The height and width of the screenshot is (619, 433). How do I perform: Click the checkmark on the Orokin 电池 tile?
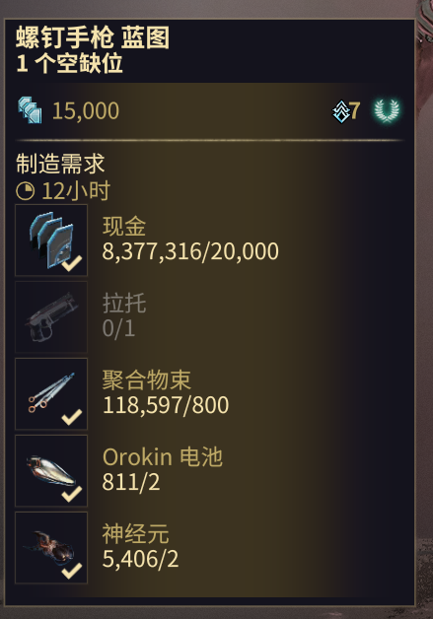click(x=72, y=494)
